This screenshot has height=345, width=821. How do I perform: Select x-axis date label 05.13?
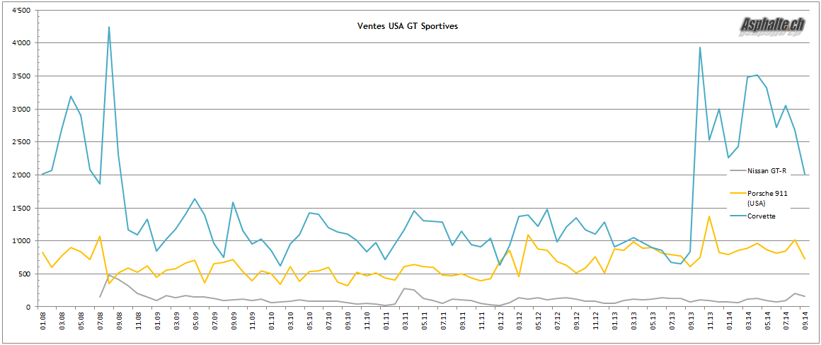[653, 320]
